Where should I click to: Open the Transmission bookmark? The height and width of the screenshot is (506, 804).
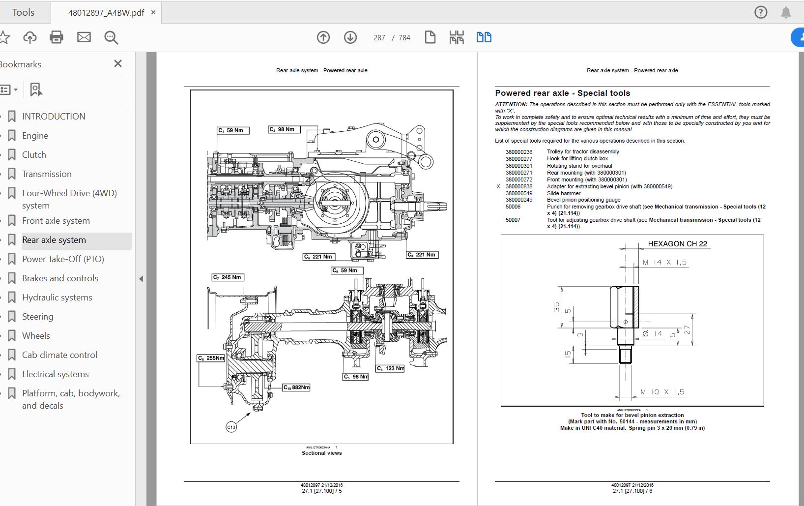pyautogui.click(x=47, y=174)
